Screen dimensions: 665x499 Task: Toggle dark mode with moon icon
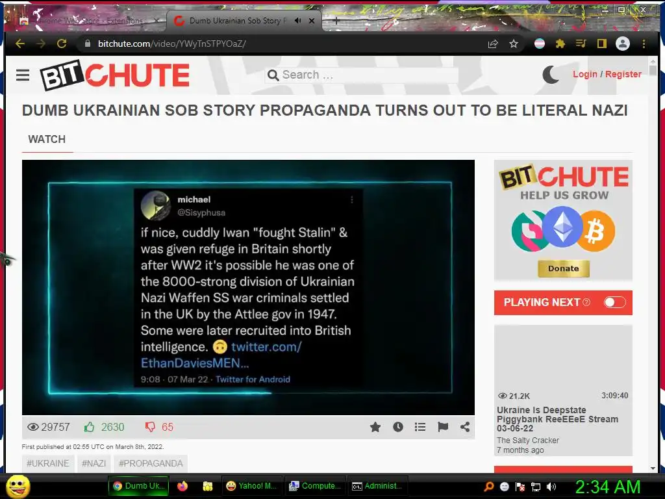pos(551,75)
